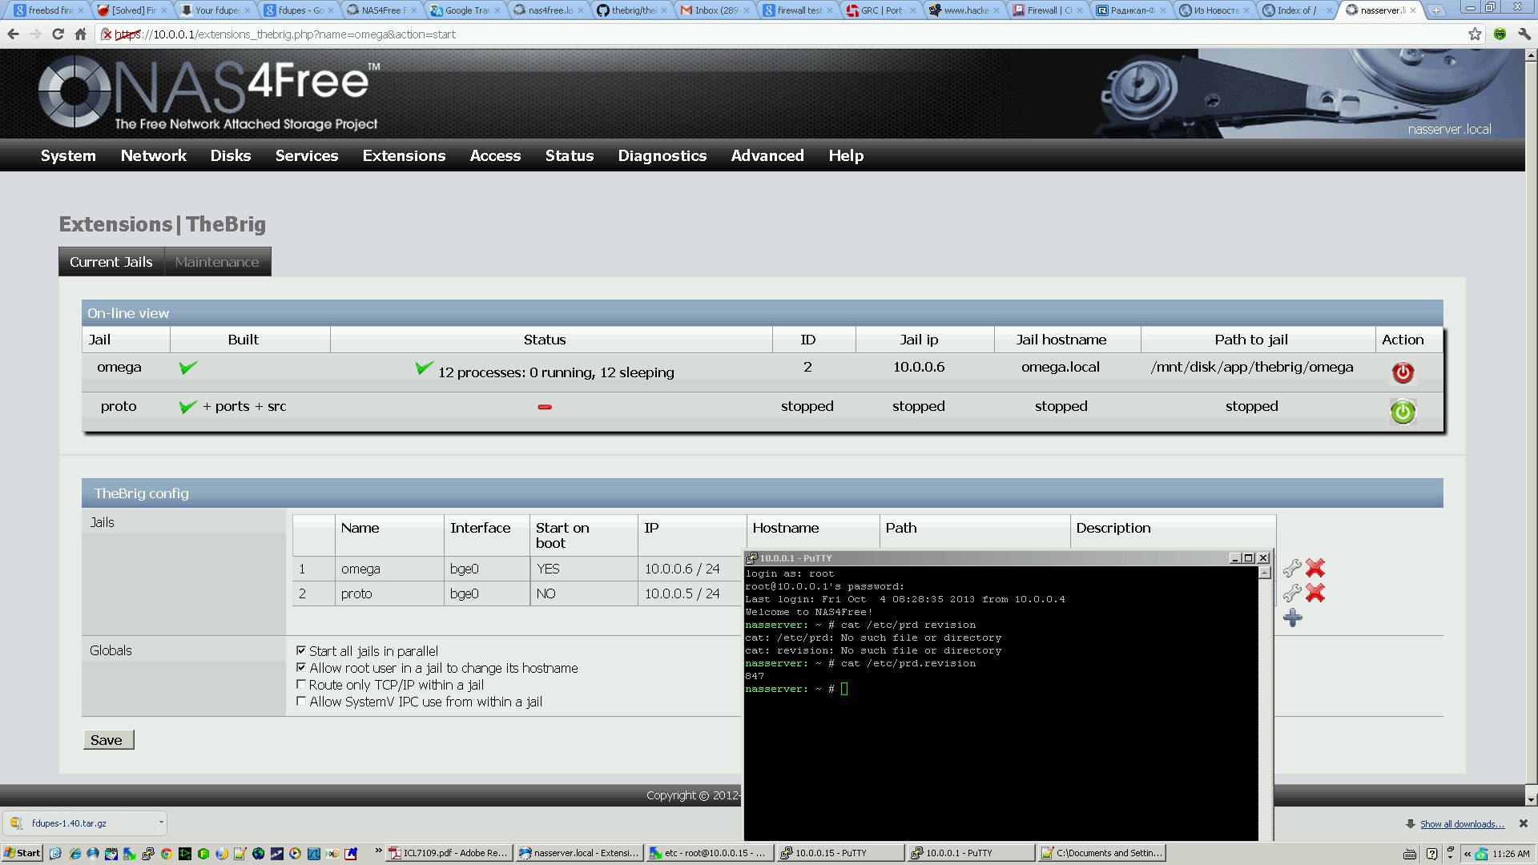Launch Chrome from quick launch bar
The height and width of the screenshot is (865, 1538).
click(x=166, y=854)
